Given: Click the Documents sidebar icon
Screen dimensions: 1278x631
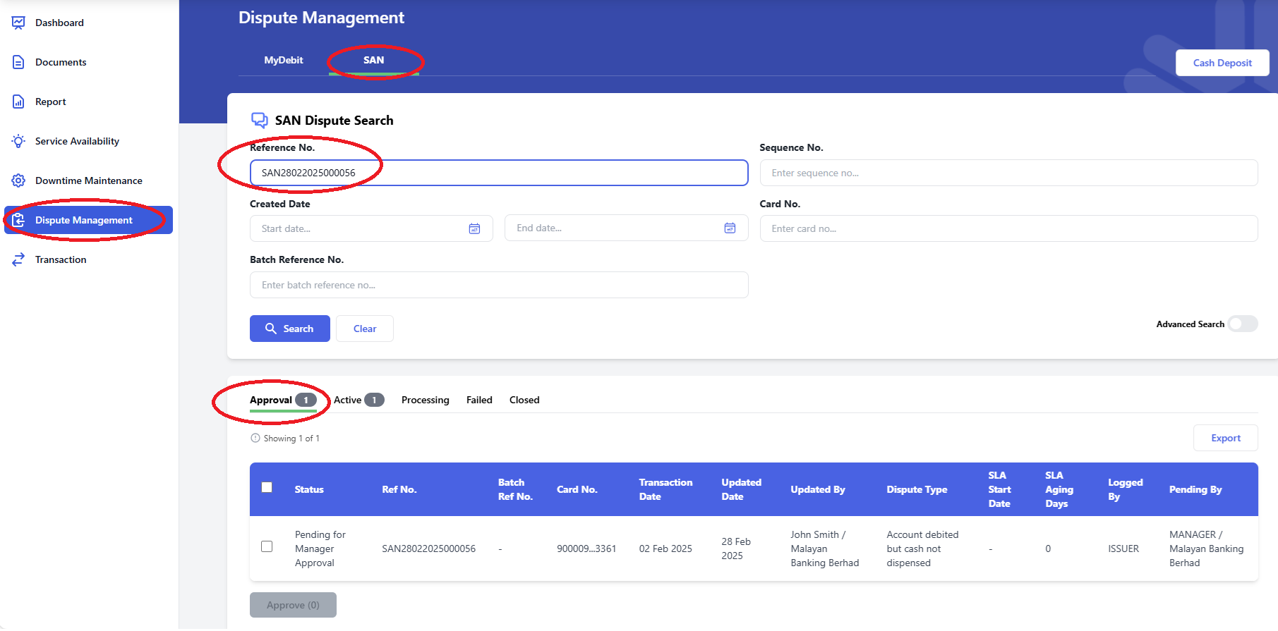Looking at the screenshot, I should click(18, 62).
